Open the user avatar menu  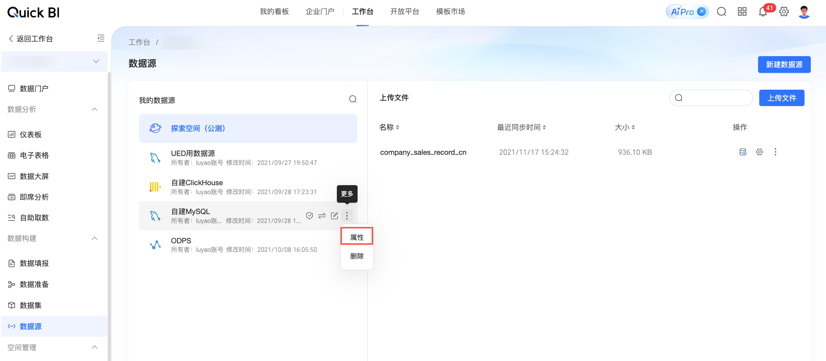click(804, 12)
